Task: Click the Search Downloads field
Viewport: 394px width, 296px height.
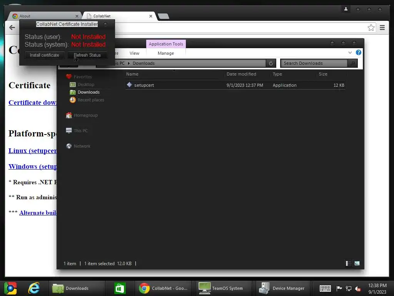Action: tap(314, 64)
